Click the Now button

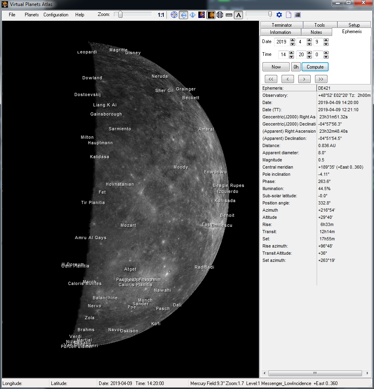point(276,67)
